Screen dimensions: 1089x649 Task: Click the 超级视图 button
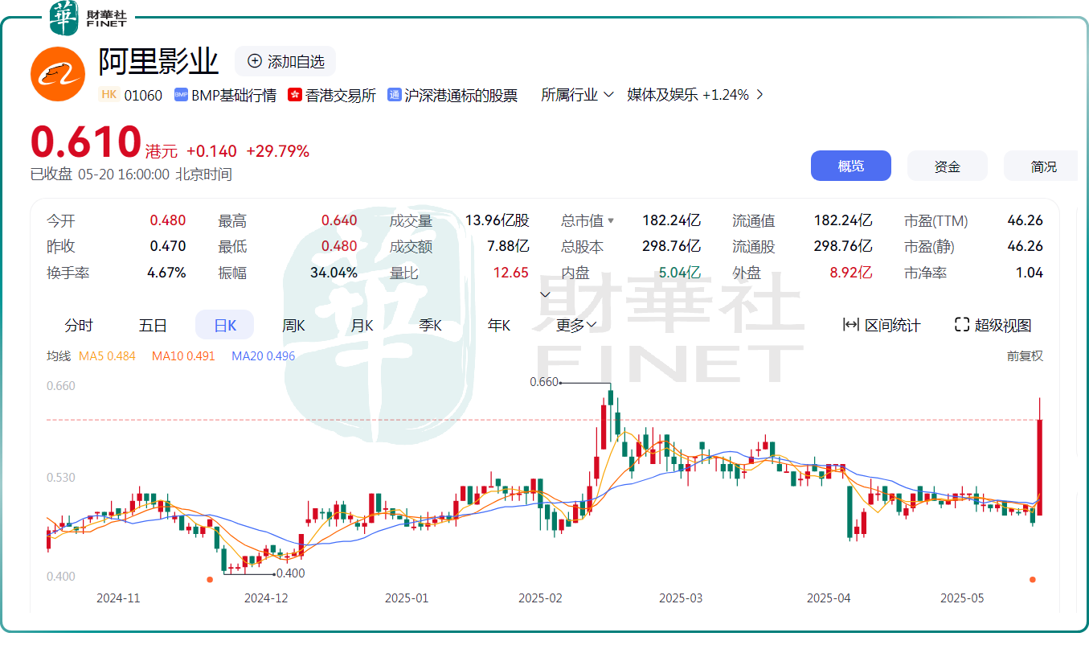(993, 325)
